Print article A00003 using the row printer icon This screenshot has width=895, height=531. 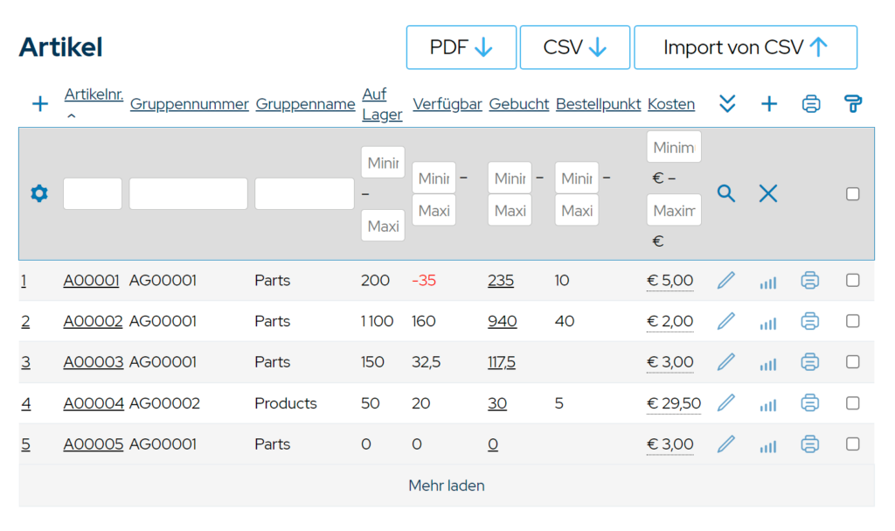pos(810,362)
